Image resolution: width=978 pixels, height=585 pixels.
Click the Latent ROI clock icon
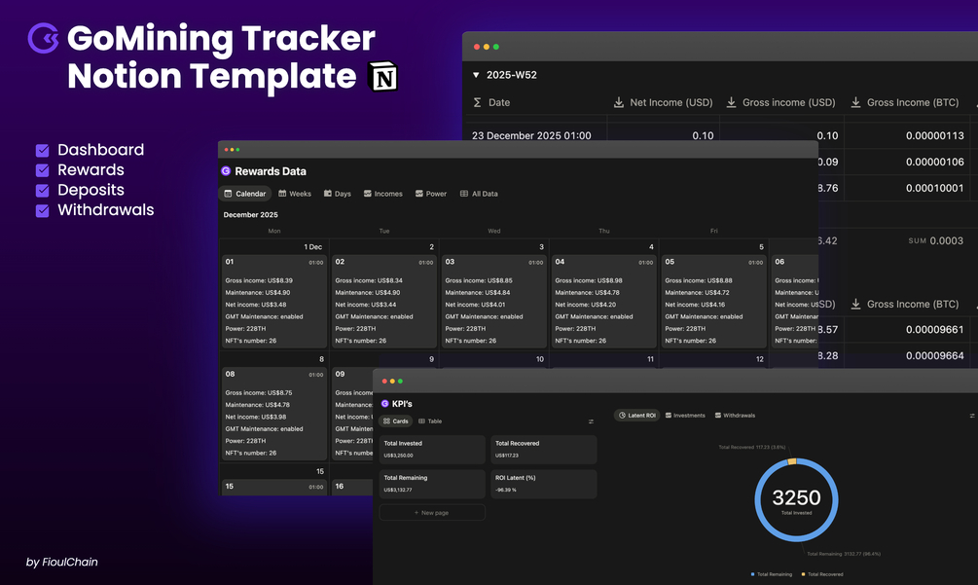(622, 415)
